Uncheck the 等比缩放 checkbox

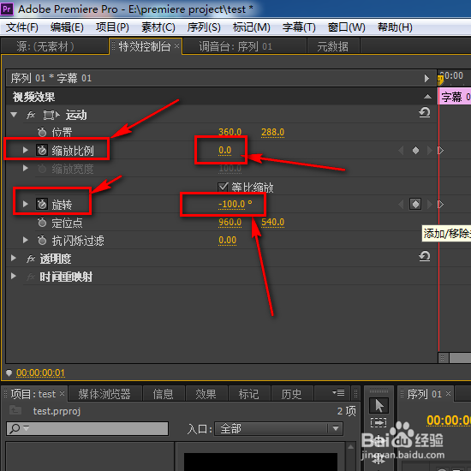click(223, 187)
